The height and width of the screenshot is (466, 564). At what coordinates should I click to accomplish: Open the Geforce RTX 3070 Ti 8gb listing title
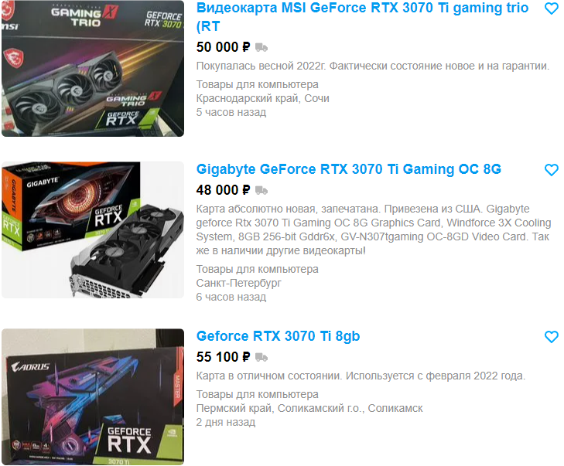point(278,336)
